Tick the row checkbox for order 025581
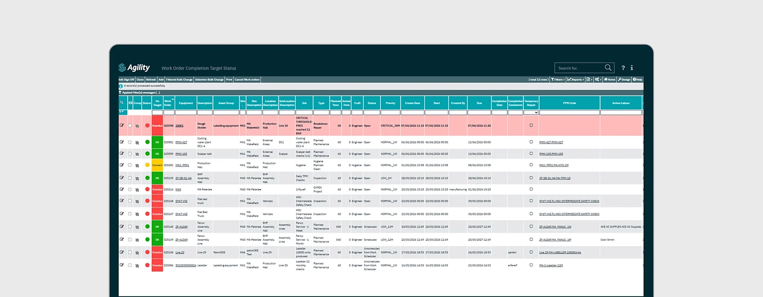 [130, 142]
